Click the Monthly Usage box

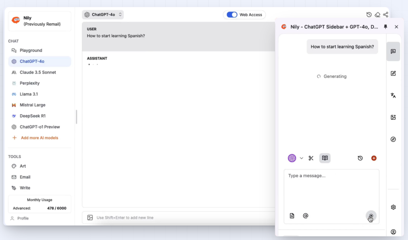[39, 204]
